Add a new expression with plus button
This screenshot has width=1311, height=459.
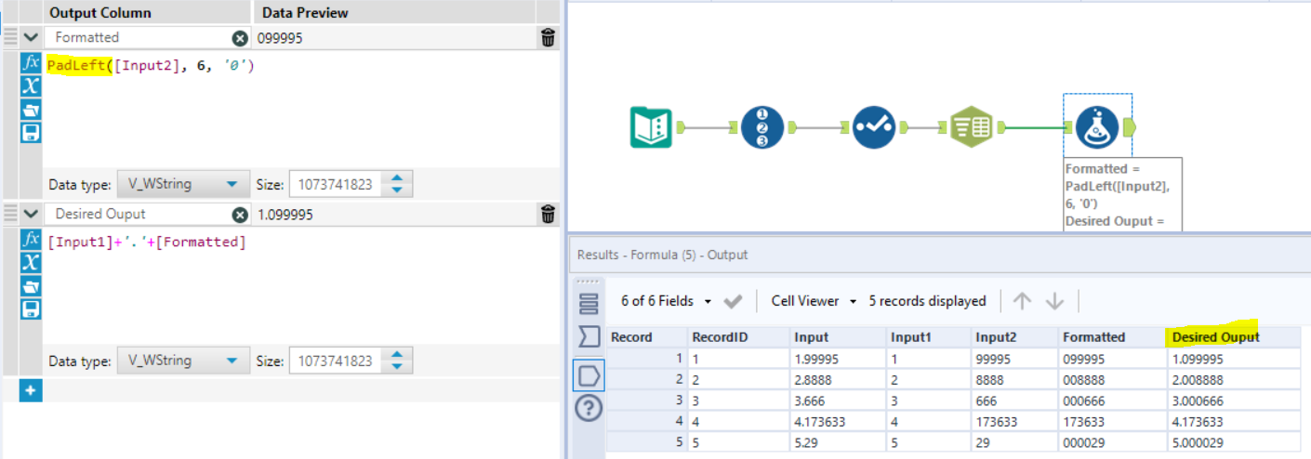point(31,391)
